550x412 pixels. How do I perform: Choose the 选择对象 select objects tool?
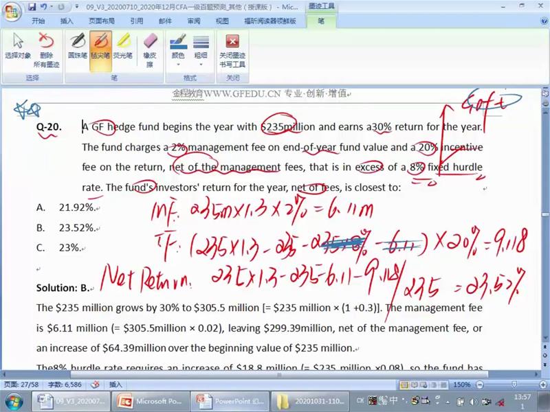point(18,46)
